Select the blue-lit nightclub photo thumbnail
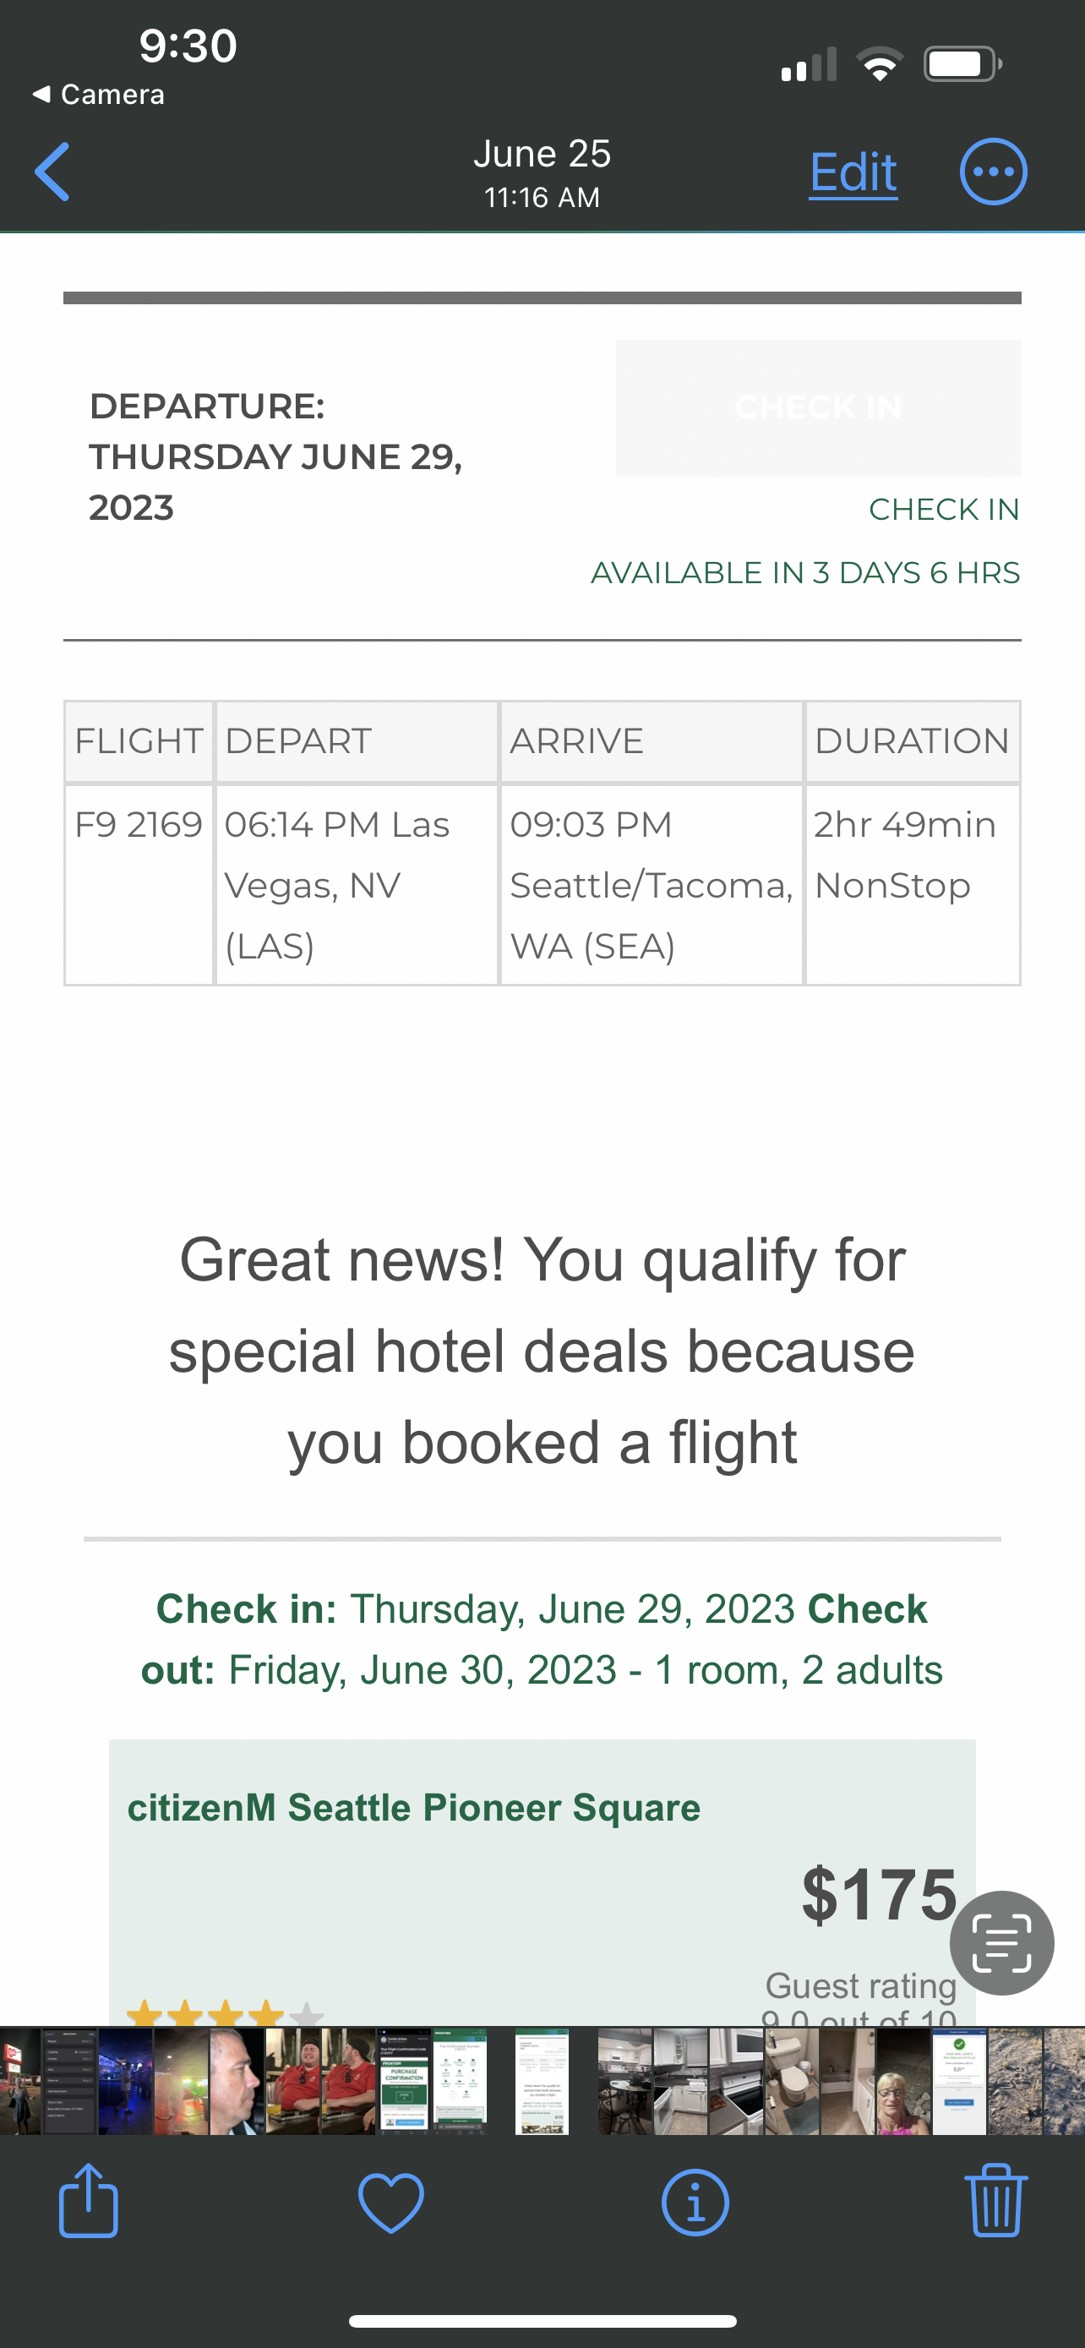The image size is (1085, 2348). click(x=126, y=2082)
